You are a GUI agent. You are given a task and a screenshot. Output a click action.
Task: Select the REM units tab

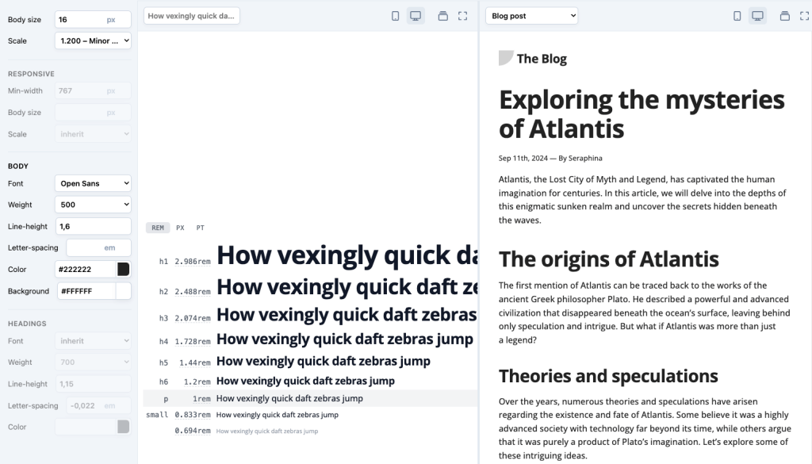pos(158,228)
